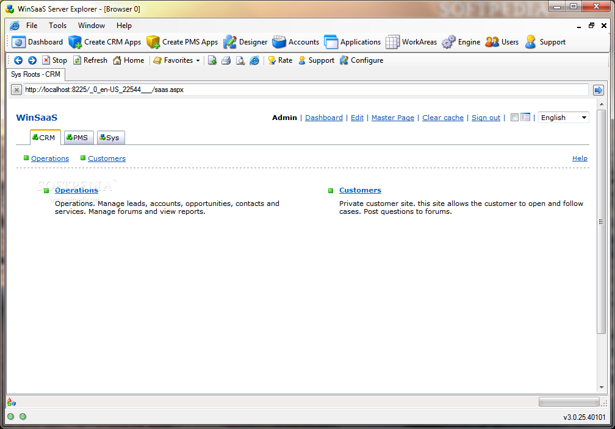Click the status bar shapes icon
This screenshot has width=615, height=429.
tap(12, 402)
